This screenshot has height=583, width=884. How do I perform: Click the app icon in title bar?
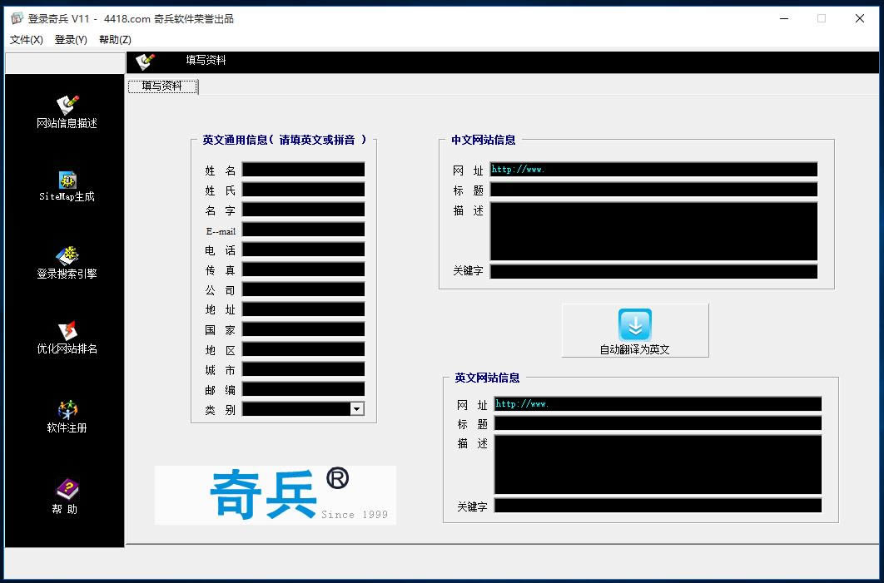pyautogui.click(x=16, y=18)
